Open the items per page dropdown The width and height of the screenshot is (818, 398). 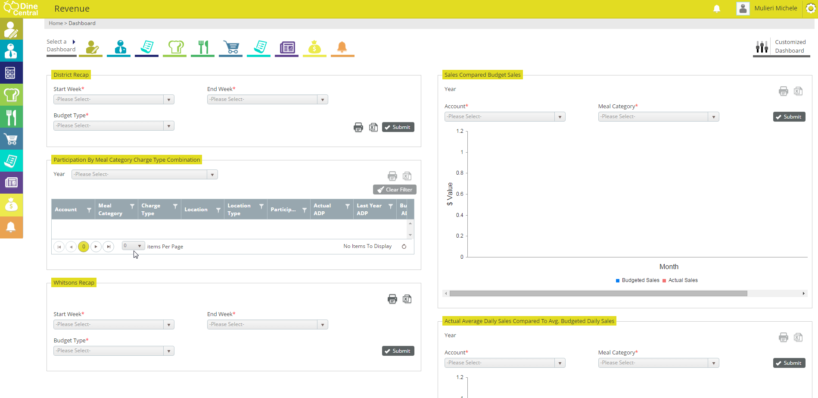(x=133, y=246)
